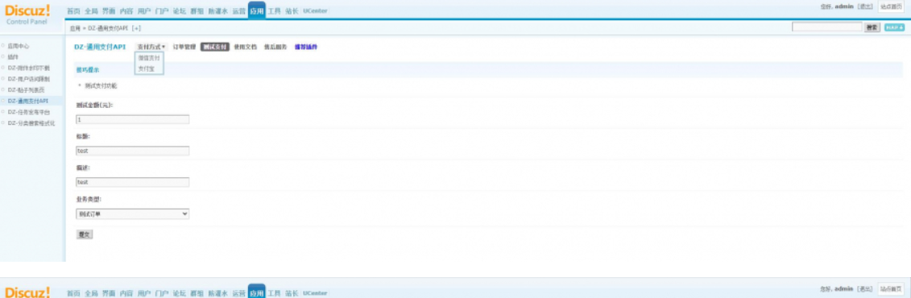Open DZ-分类搜索格式化 in the sidebar
Viewport: 911px width, 298px height.
[31, 123]
